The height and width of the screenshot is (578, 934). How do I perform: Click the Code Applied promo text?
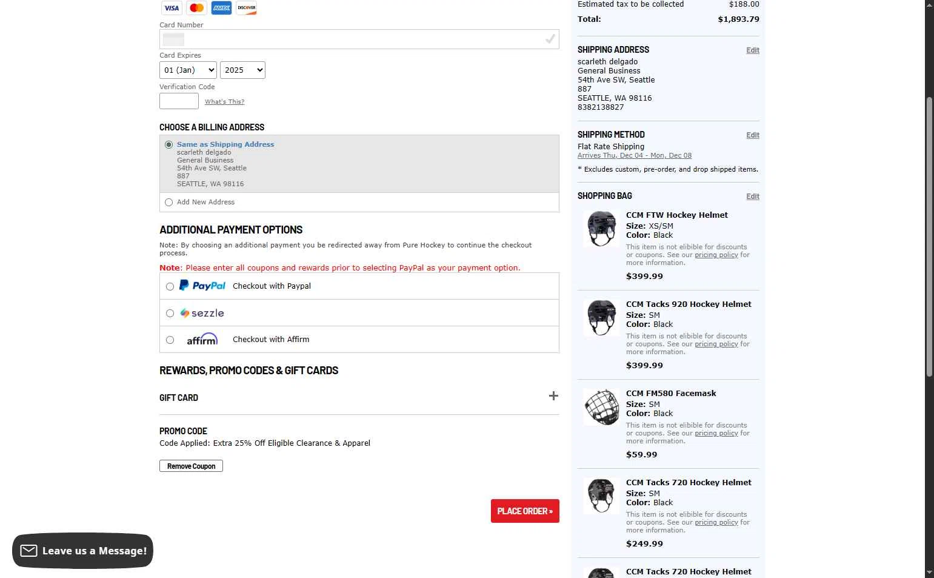click(x=265, y=443)
